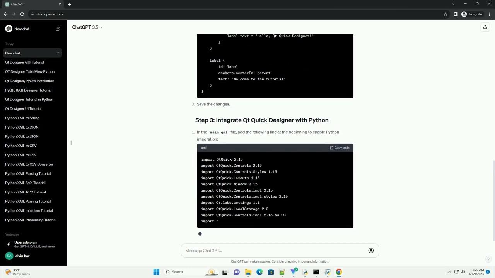Viewport: 495px width, 278px height.
Task: Collapse sidebar using the edge handle
Action: click(71, 143)
